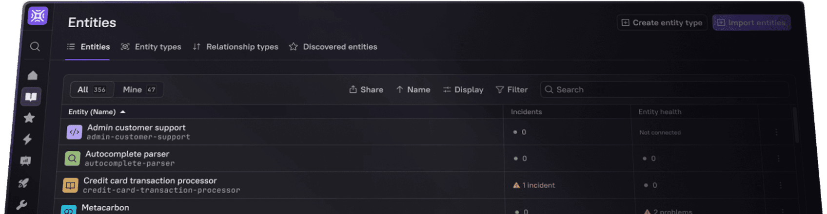The width and height of the screenshot is (827, 214).
Task: Click the Share button
Action: [366, 89]
